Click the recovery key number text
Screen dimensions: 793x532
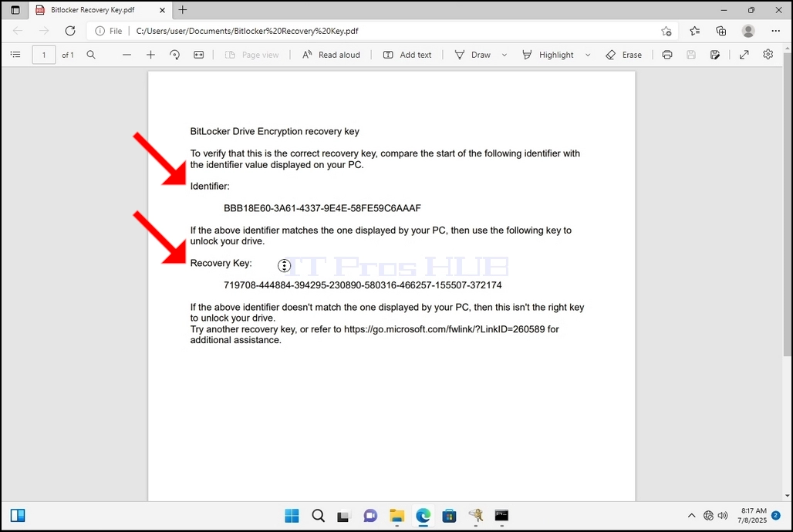pos(363,285)
